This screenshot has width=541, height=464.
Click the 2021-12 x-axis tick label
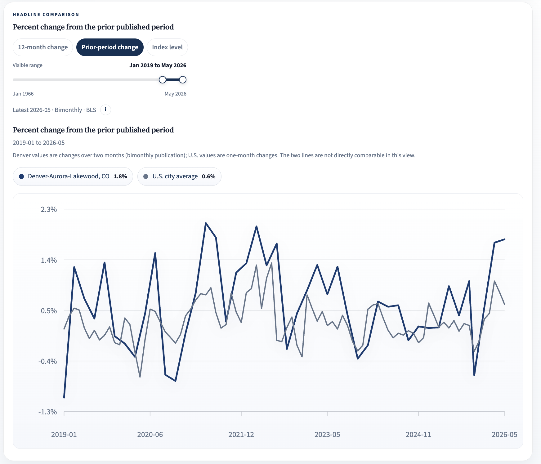tap(241, 435)
